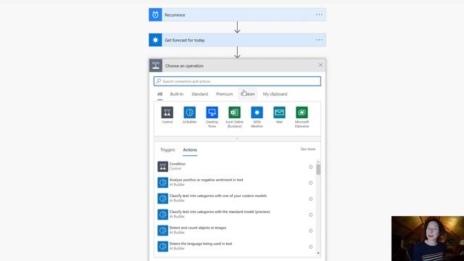Click the Detect the language AI Builder icon
Screen dimensions: 464x261
click(162, 246)
